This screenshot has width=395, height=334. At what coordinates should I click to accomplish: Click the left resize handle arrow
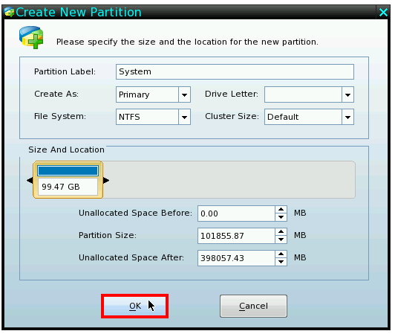pos(30,180)
